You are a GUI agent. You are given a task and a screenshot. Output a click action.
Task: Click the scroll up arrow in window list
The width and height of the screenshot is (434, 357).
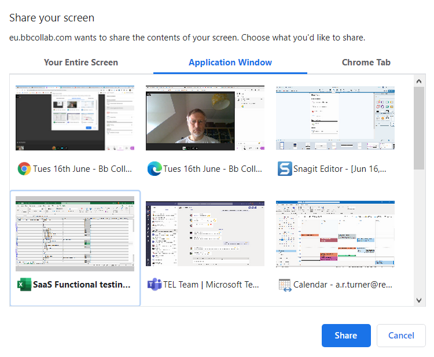[x=420, y=80]
